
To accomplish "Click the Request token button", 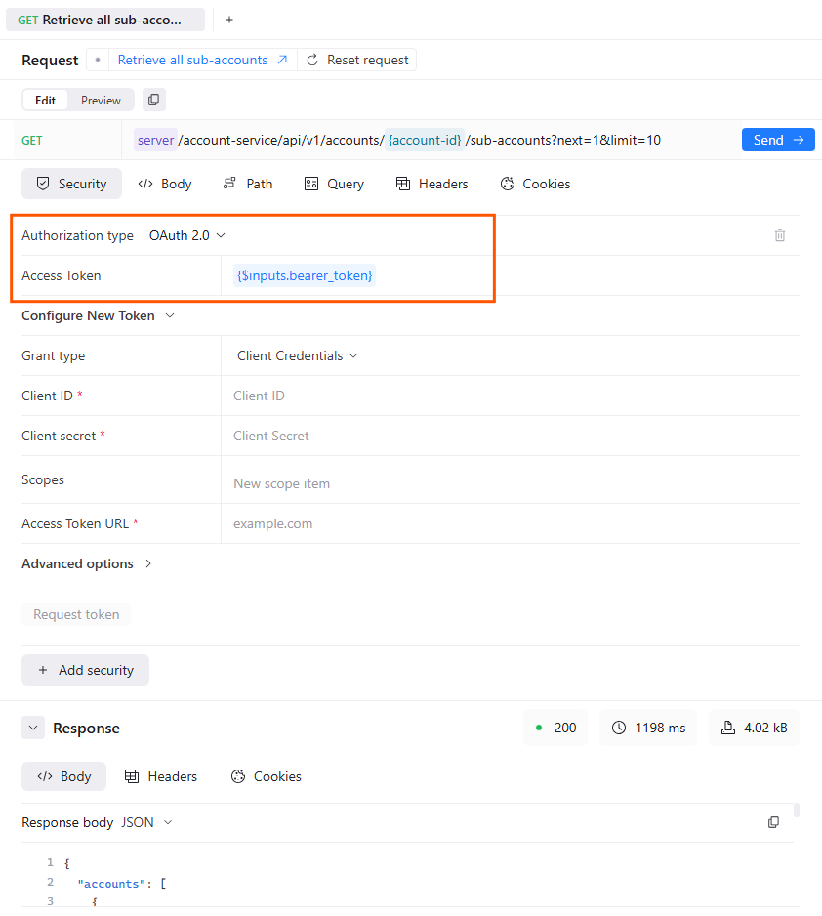I will [x=76, y=614].
